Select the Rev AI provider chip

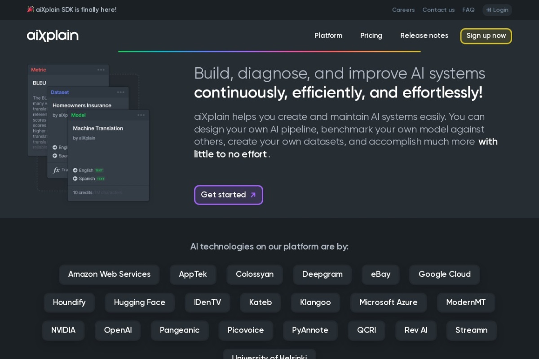point(416,330)
